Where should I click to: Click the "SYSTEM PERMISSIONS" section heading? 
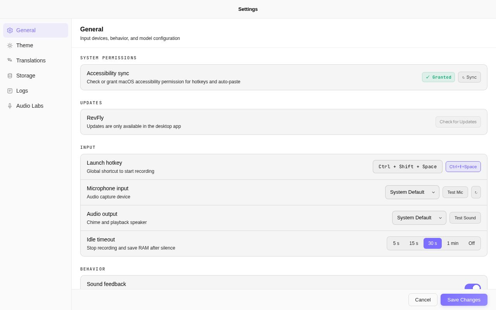[x=108, y=58]
